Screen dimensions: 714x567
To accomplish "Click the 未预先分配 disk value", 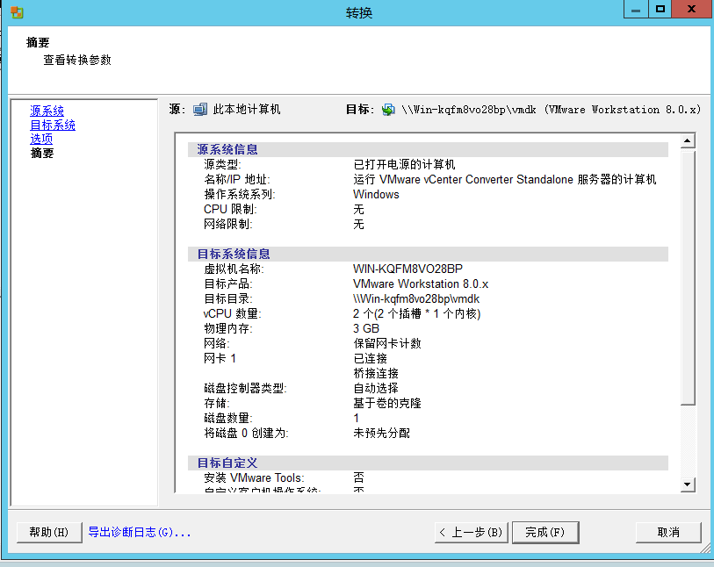I will [x=381, y=434].
